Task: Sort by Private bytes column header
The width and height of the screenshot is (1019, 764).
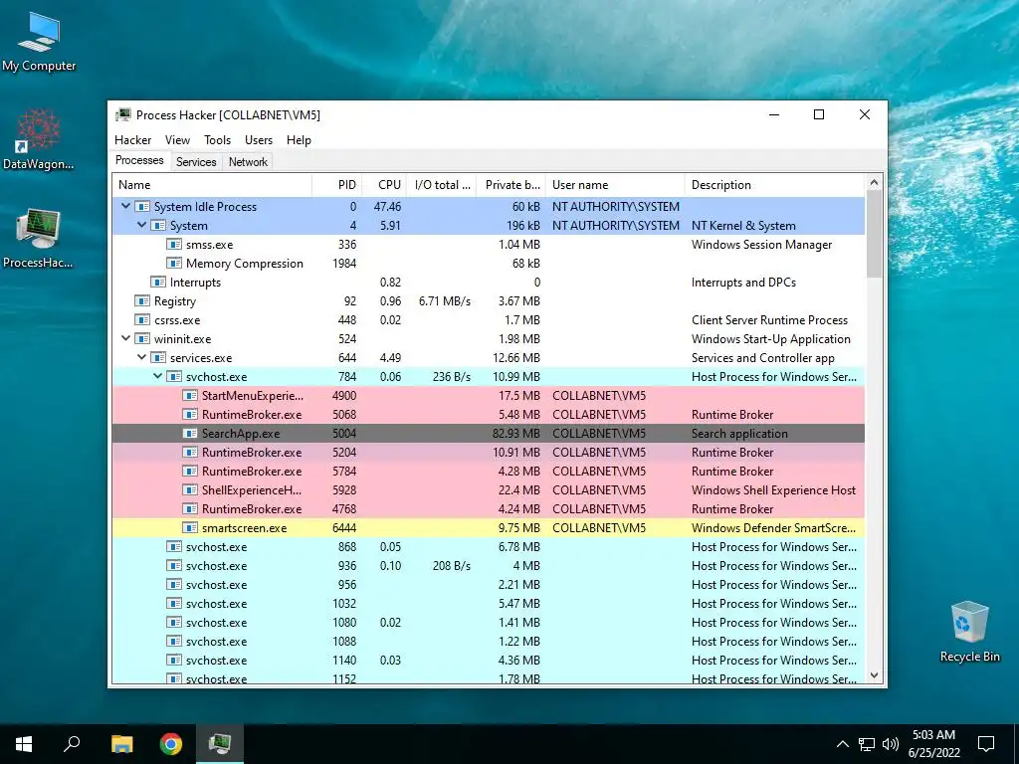Action: pyautogui.click(x=511, y=185)
